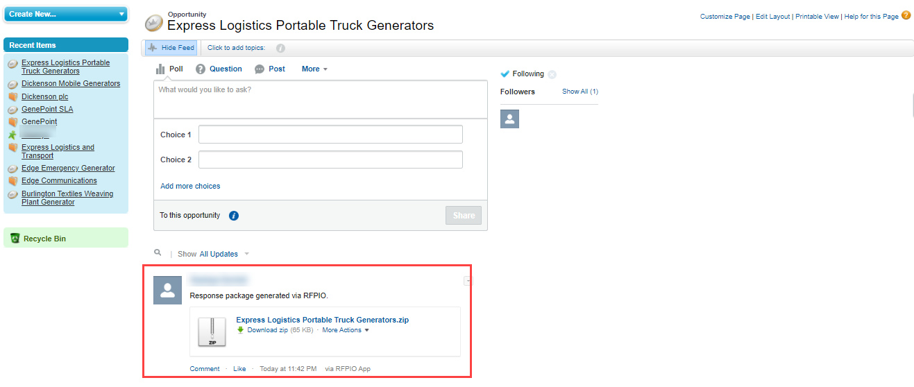
Task: Click the ZIP file thumbnail icon
Action: click(212, 332)
